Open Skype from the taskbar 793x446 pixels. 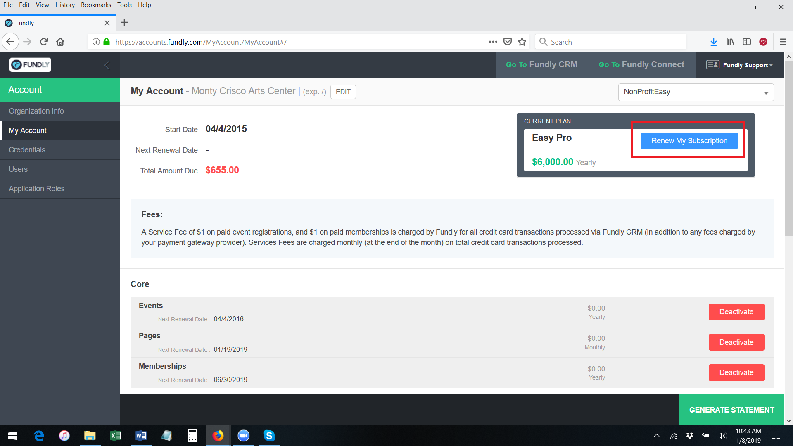pos(269,436)
